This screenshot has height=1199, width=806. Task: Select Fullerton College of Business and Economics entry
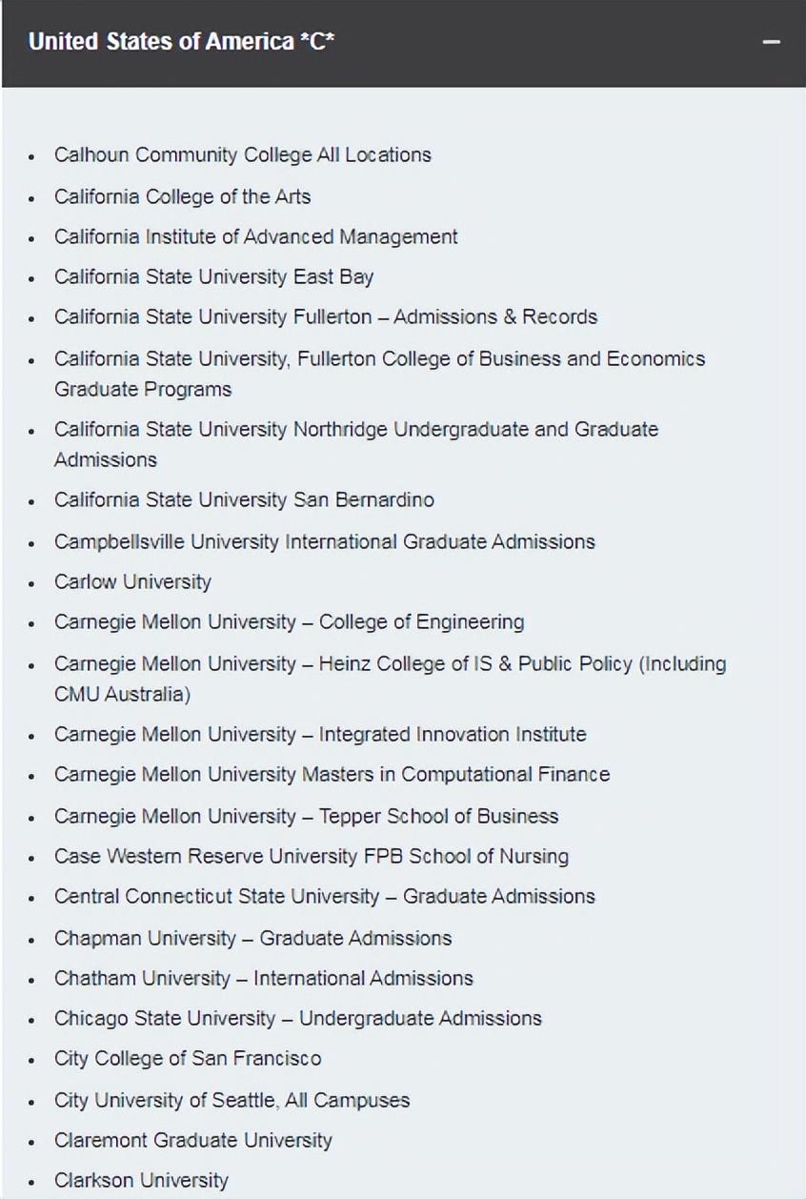[379, 359]
